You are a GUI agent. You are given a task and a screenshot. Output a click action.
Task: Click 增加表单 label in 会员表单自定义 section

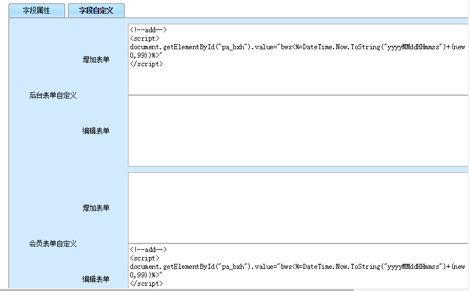[96, 208]
